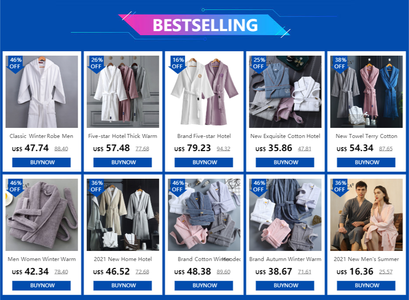
Task: Open the New Towel Terry Cotton title link
Action: point(366,136)
